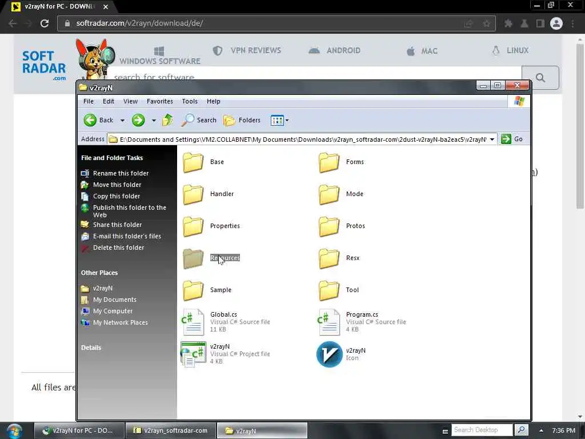Click Rename this folder task

click(x=121, y=173)
